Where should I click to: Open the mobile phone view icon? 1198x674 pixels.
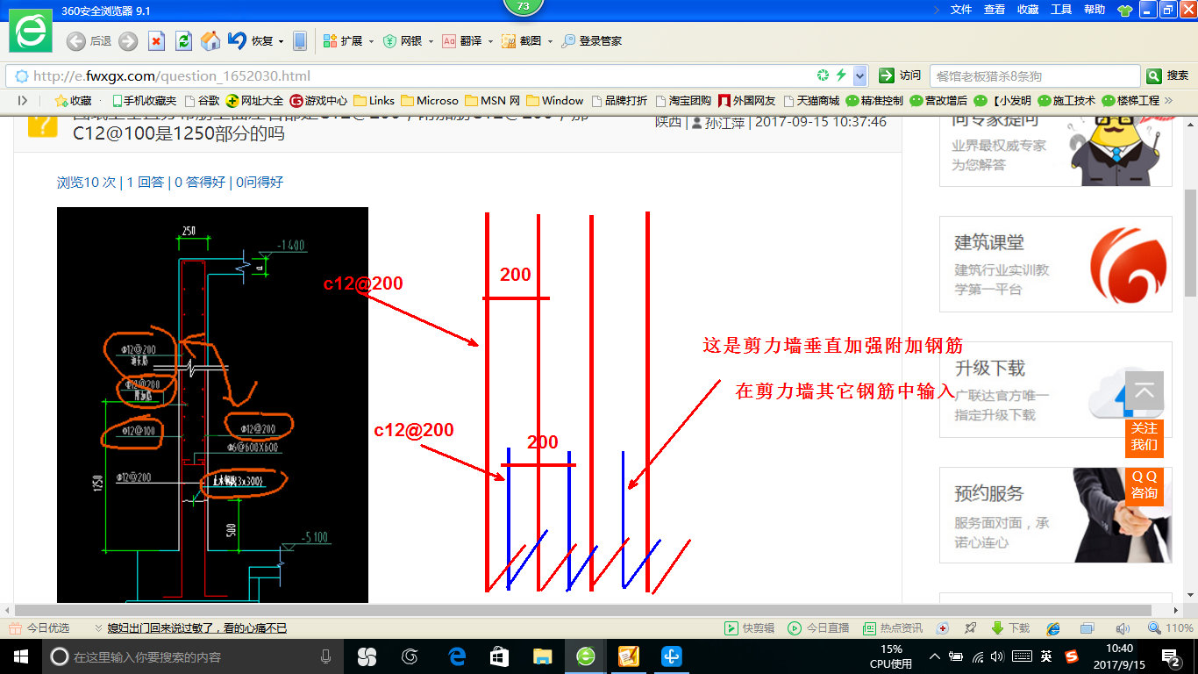[300, 41]
